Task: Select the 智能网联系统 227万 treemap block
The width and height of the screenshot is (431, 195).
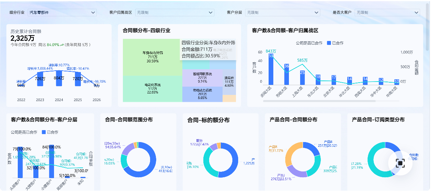Action: pyautogui.click(x=202, y=78)
